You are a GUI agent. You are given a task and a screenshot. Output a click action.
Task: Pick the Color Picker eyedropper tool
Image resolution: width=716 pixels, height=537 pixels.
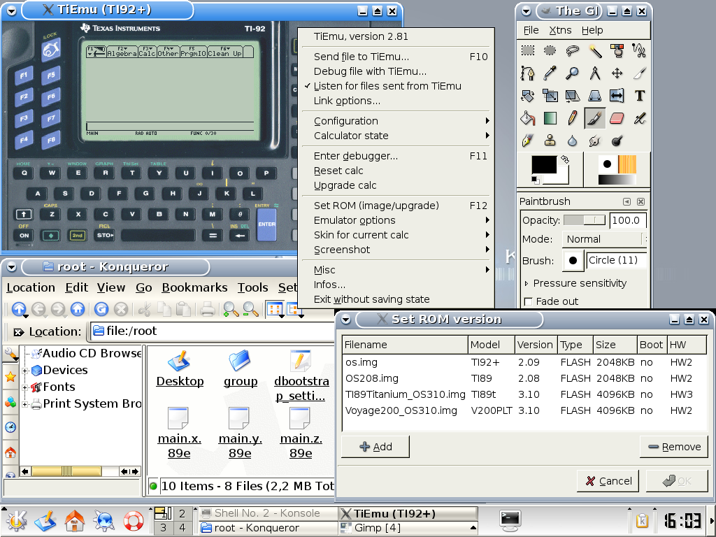coord(550,73)
